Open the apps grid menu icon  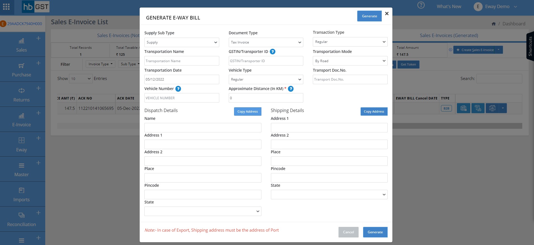tap(6, 7)
